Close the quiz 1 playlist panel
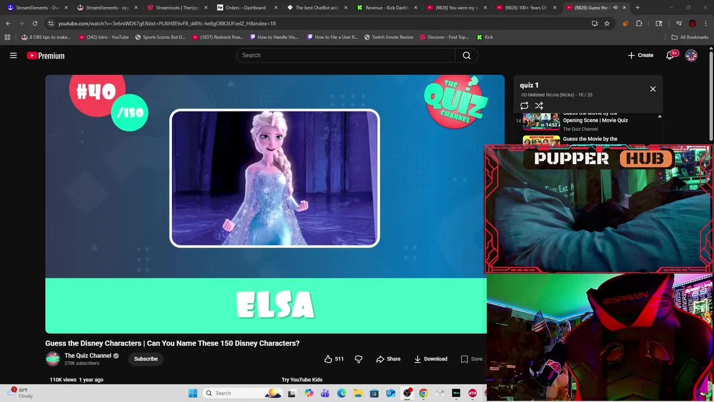The height and width of the screenshot is (402, 714). (x=653, y=89)
